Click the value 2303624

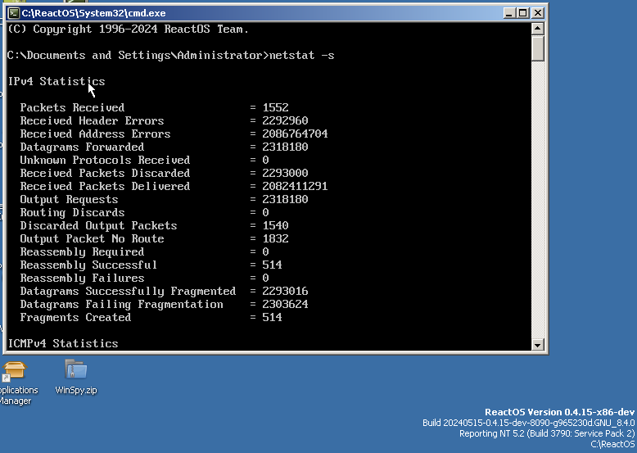[285, 304]
